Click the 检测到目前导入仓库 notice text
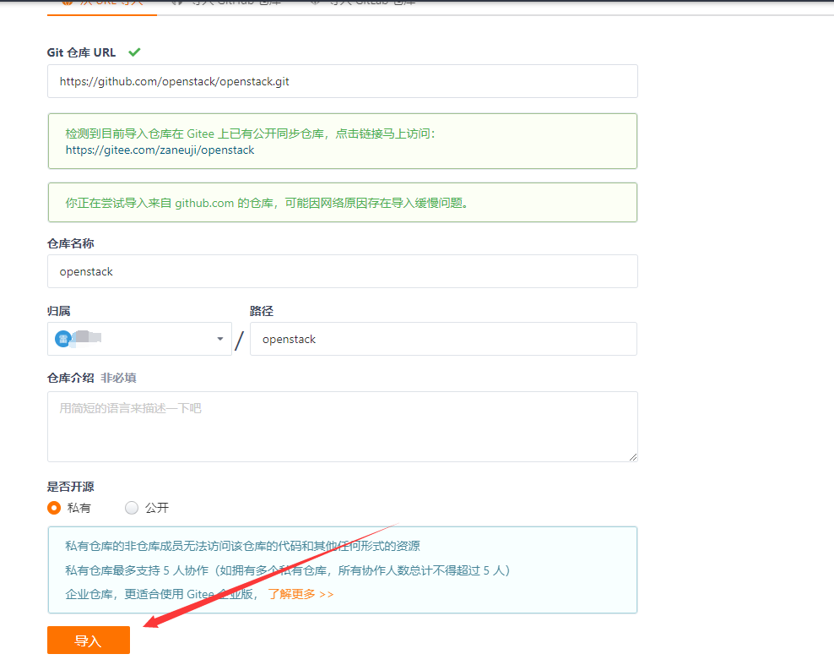Viewport: 834px width, 665px height. (x=250, y=134)
